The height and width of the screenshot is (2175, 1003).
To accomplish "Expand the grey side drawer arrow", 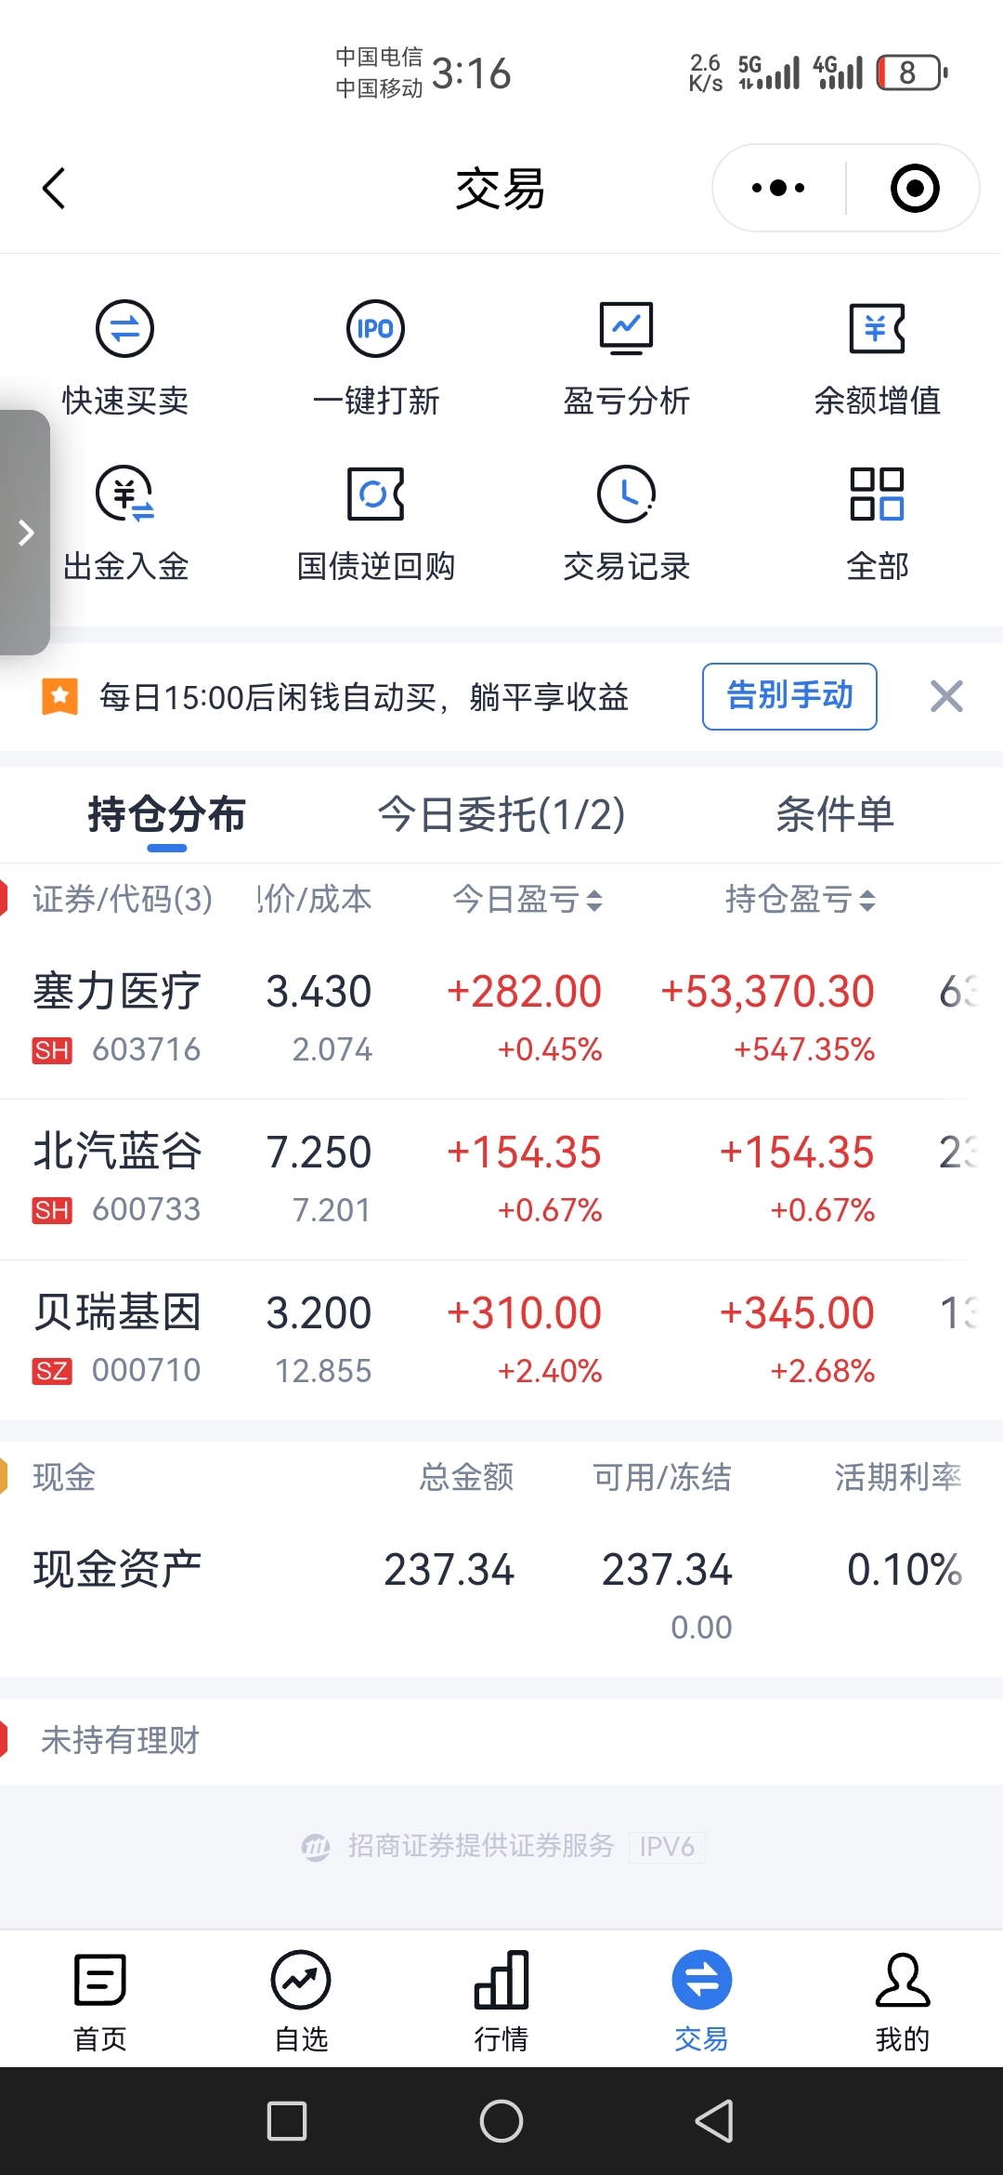I will (x=25, y=533).
